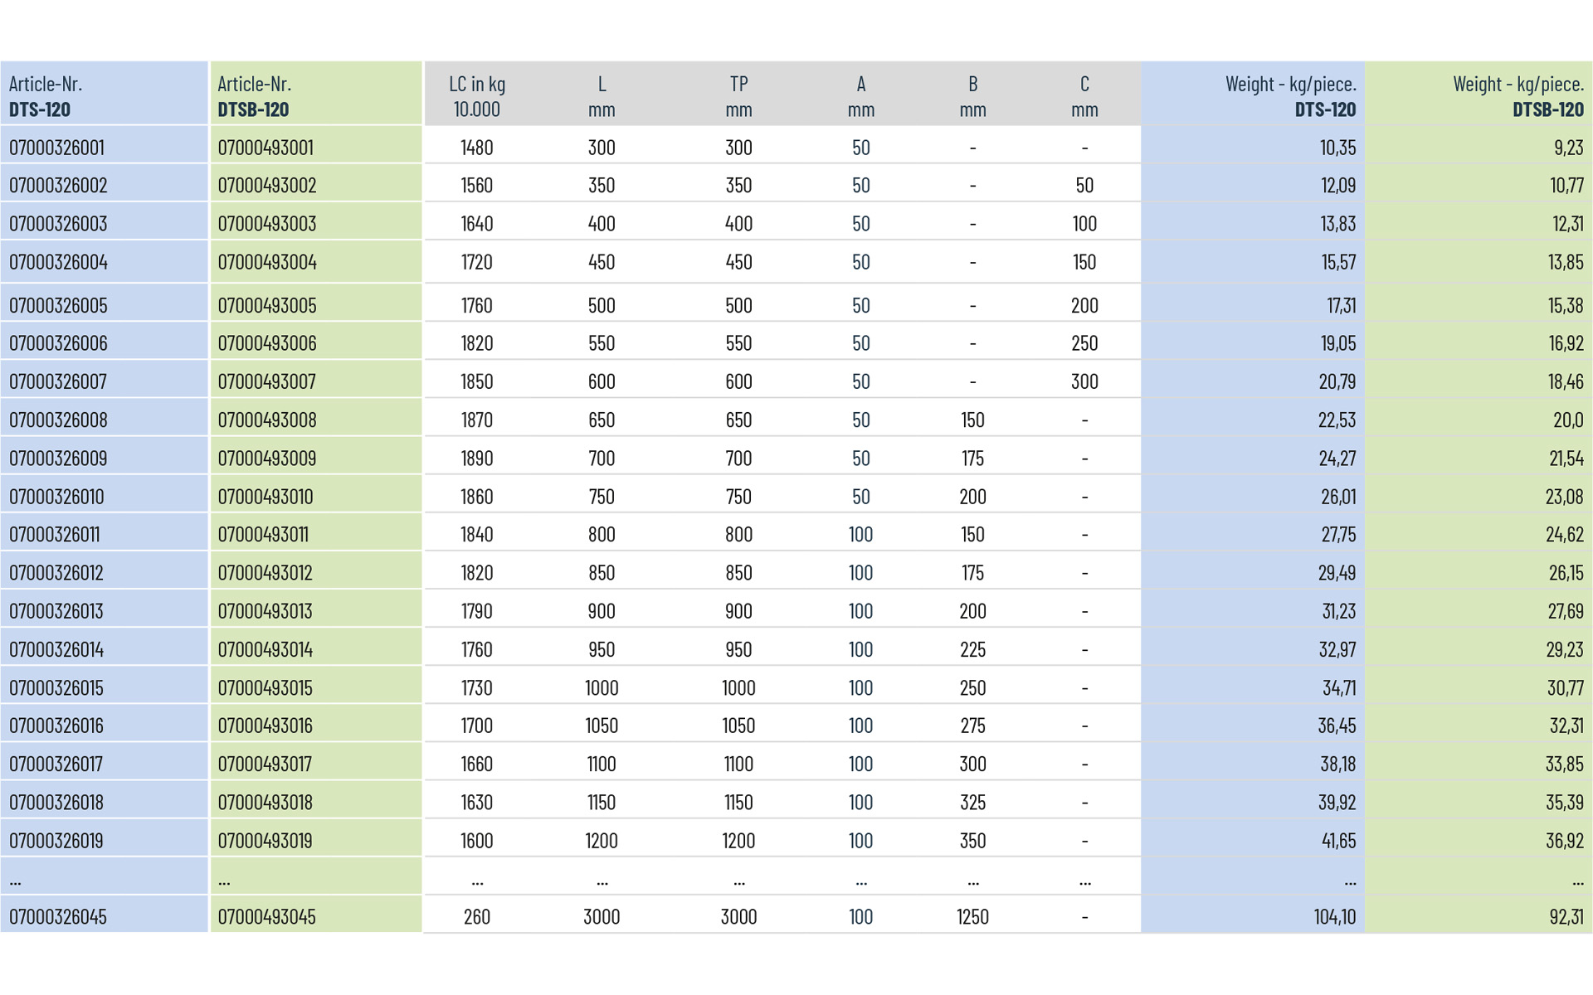Screen dimensions: 1593x995
Task: Select article number 07000493005
Action: point(267,305)
